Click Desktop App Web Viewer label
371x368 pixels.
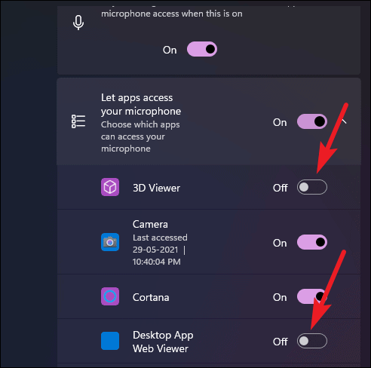(163, 342)
